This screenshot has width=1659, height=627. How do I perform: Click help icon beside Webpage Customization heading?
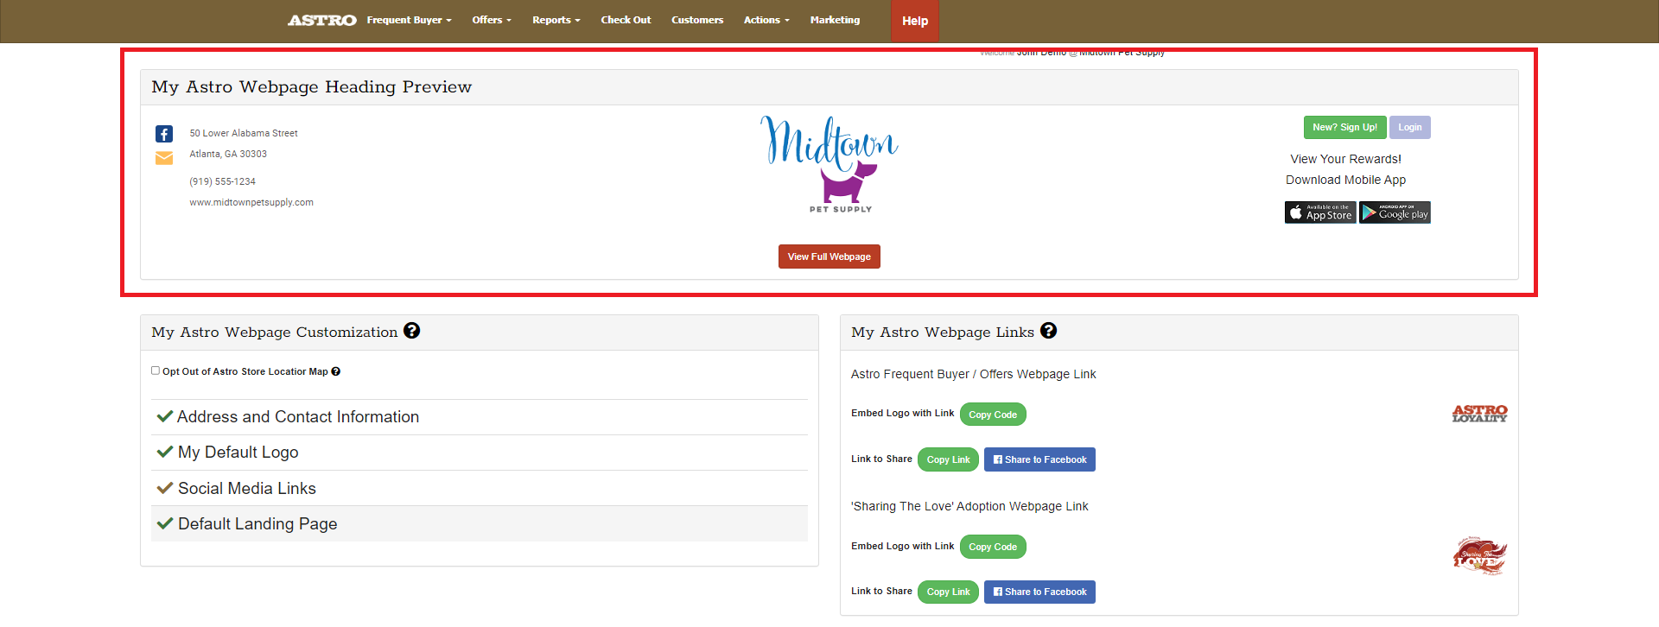412,331
